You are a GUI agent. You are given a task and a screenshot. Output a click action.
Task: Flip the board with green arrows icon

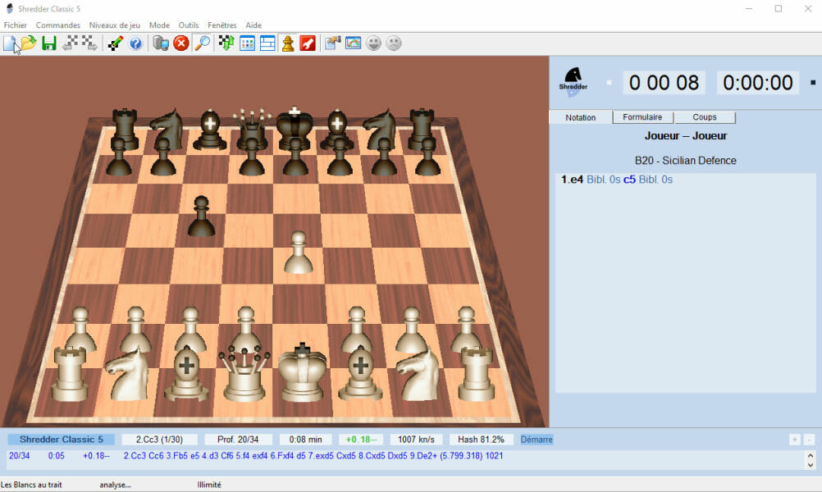(226, 43)
